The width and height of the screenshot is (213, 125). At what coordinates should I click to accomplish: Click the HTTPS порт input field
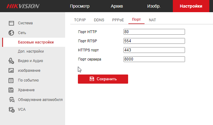click(154, 50)
